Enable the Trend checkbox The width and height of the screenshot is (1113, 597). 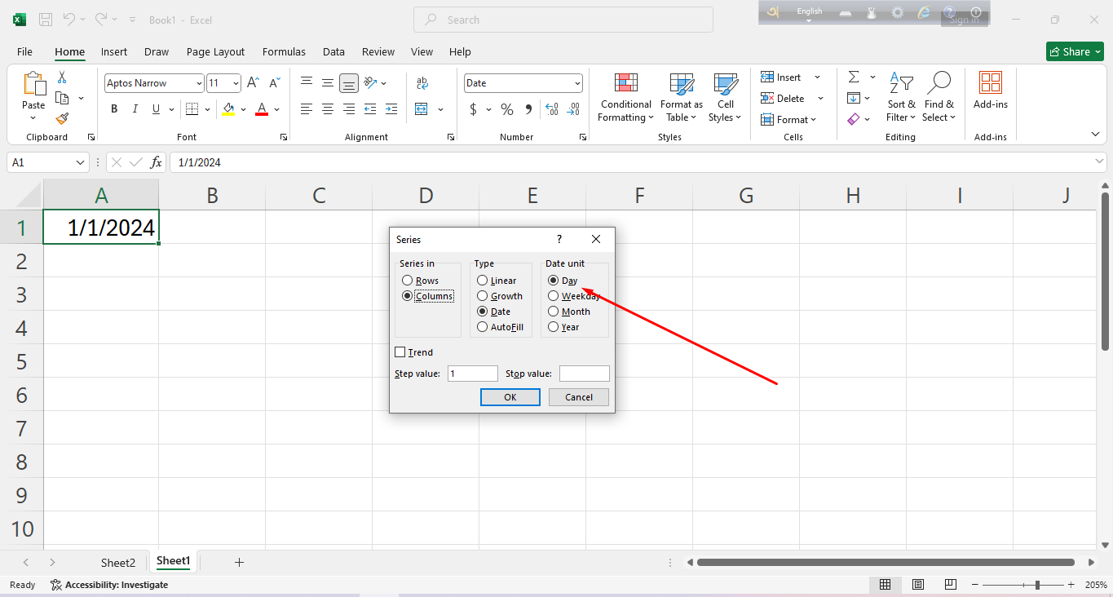click(x=400, y=352)
